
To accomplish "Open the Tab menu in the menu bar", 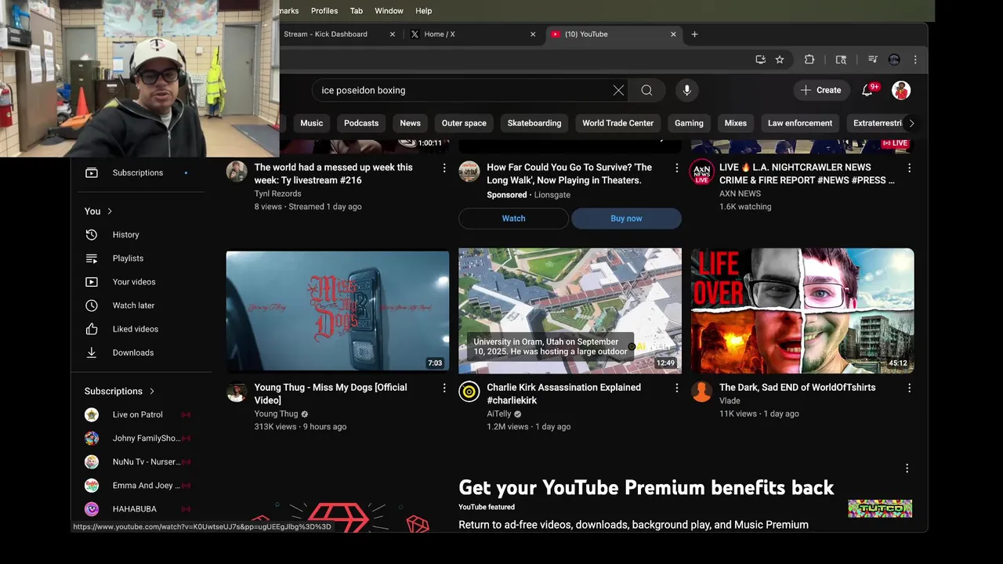I will click(x=357, y=11).
